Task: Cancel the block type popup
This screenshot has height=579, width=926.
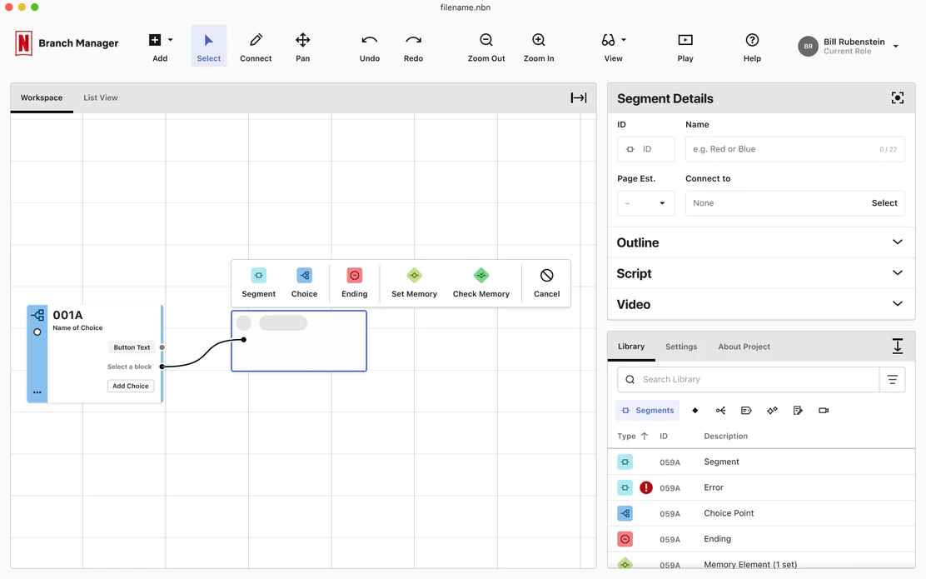Action: pos(547,283)
